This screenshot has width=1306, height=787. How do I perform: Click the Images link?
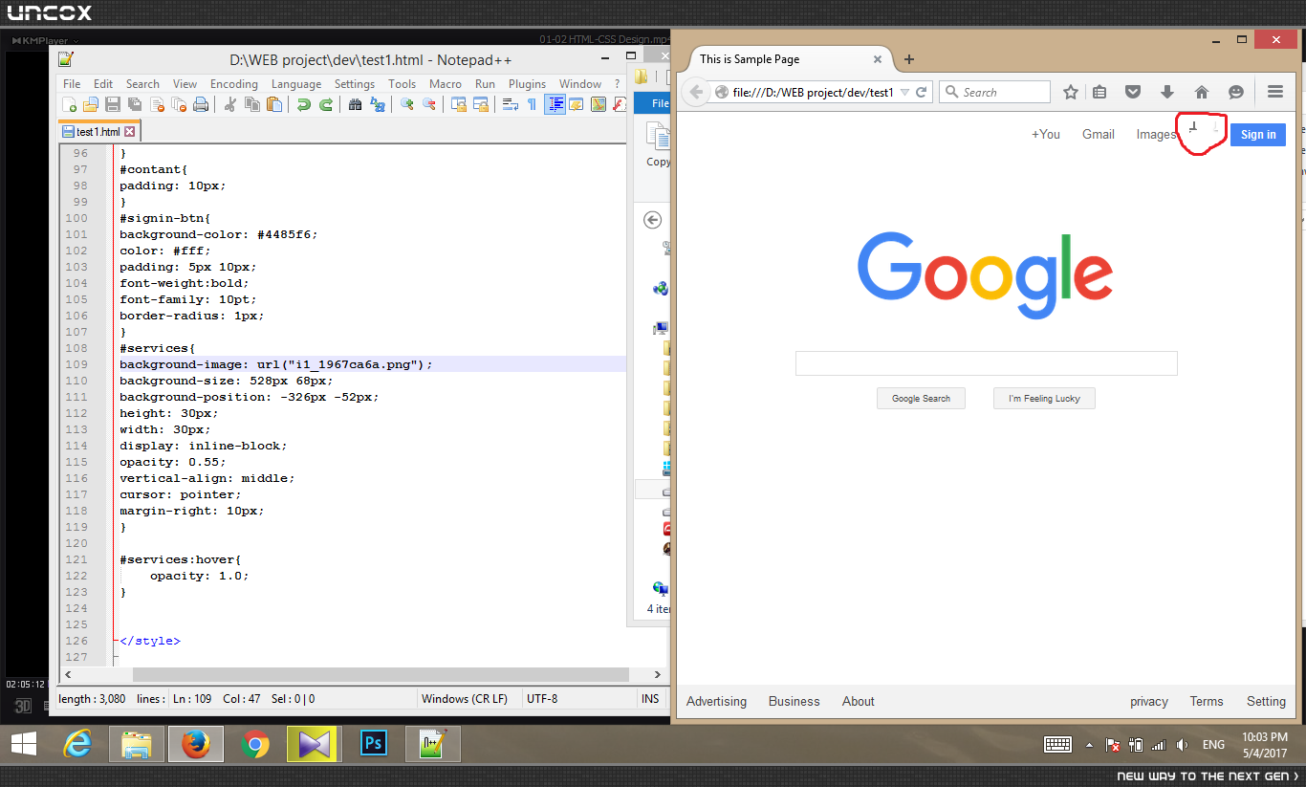(1157, 135)
